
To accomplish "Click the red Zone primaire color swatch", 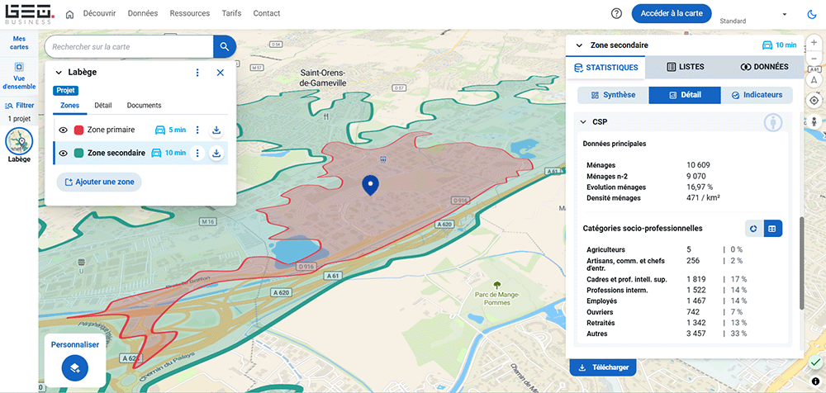I will point(78,130).
